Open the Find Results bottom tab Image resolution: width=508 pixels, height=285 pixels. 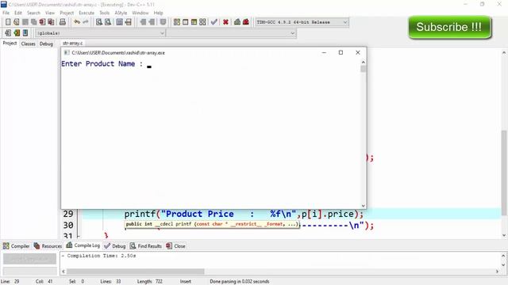click(x=146, y=246)
